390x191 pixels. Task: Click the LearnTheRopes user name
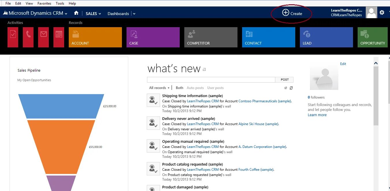coord(346,10)
